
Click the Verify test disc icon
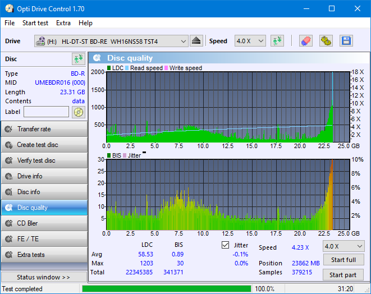click(9, 160)
